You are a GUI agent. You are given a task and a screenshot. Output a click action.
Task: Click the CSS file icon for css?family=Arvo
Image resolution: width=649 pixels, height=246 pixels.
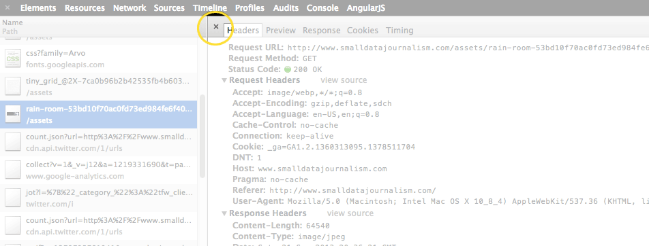click(x=13, y=58)
